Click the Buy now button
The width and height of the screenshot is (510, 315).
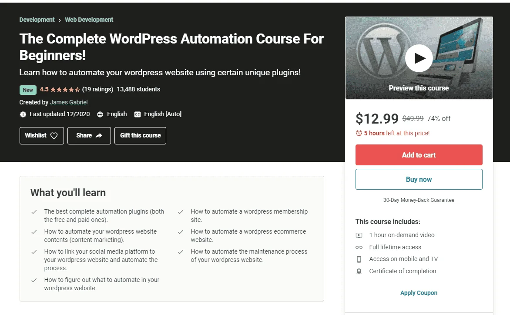[419, 179]
